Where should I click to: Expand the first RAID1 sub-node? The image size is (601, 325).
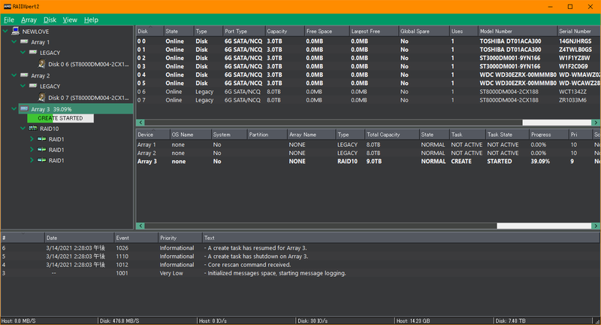tap(32, 139)
